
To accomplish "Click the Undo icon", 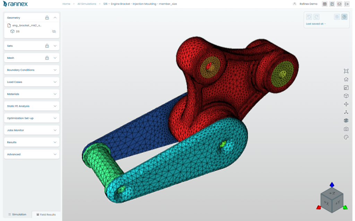I will [309, 17].
